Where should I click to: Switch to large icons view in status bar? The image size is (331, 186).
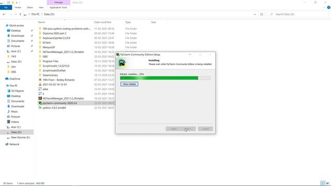tap(327, 183)
